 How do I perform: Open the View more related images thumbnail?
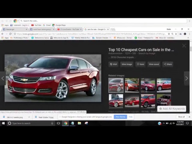coord(164,101)
